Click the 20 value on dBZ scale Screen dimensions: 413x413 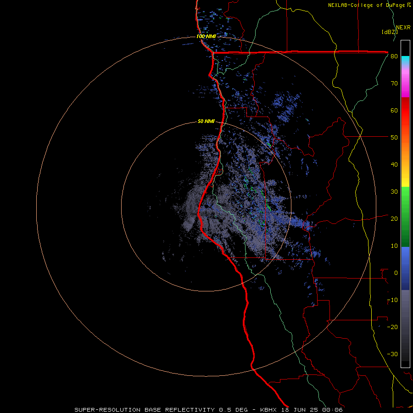[x=394, y=219]
